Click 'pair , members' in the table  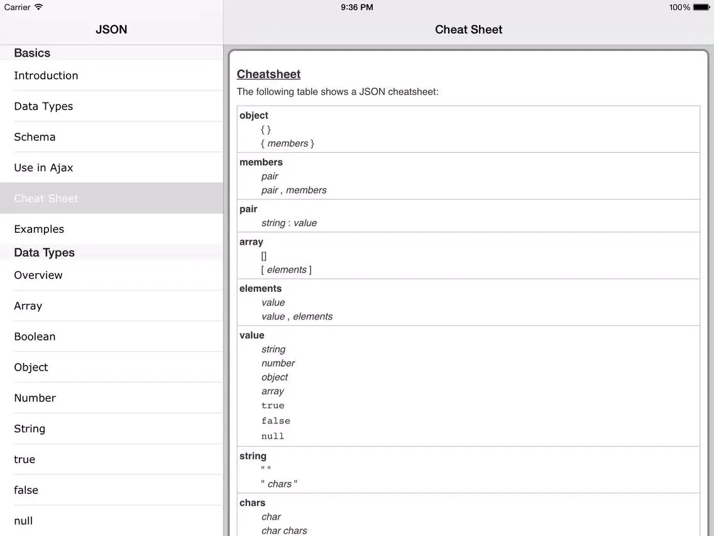click(x=294, y=190)
